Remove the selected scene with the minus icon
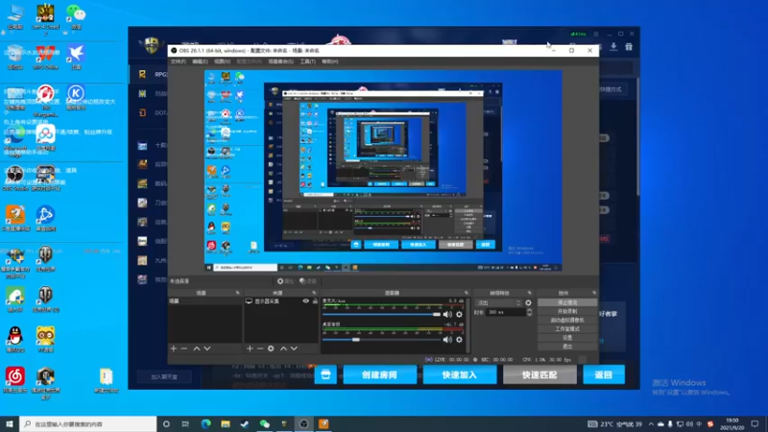Screen dimensions: 768x432 [184, 348]
